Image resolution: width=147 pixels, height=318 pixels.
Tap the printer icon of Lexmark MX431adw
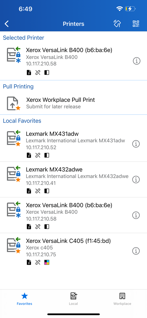tap(14, 138)
